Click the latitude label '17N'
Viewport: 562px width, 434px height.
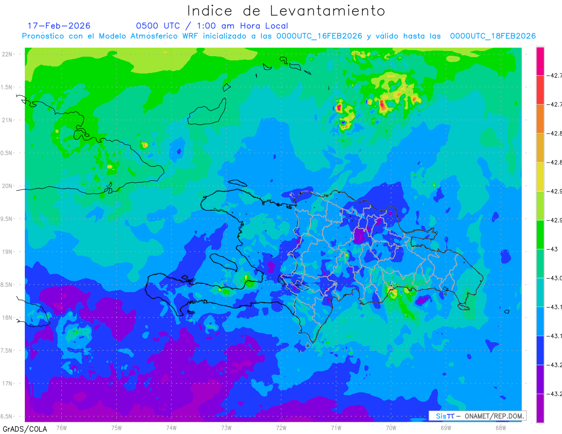point(8,383)
